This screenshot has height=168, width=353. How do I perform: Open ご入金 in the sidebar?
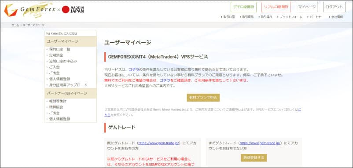[x=54, y=67]
